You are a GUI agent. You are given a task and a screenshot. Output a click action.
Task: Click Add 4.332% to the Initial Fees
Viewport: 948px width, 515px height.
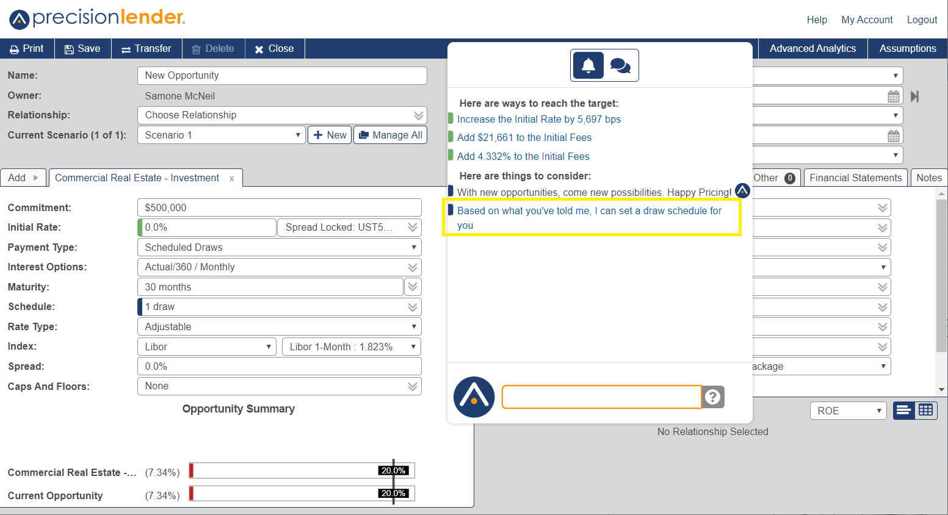[x=523, y=156]
